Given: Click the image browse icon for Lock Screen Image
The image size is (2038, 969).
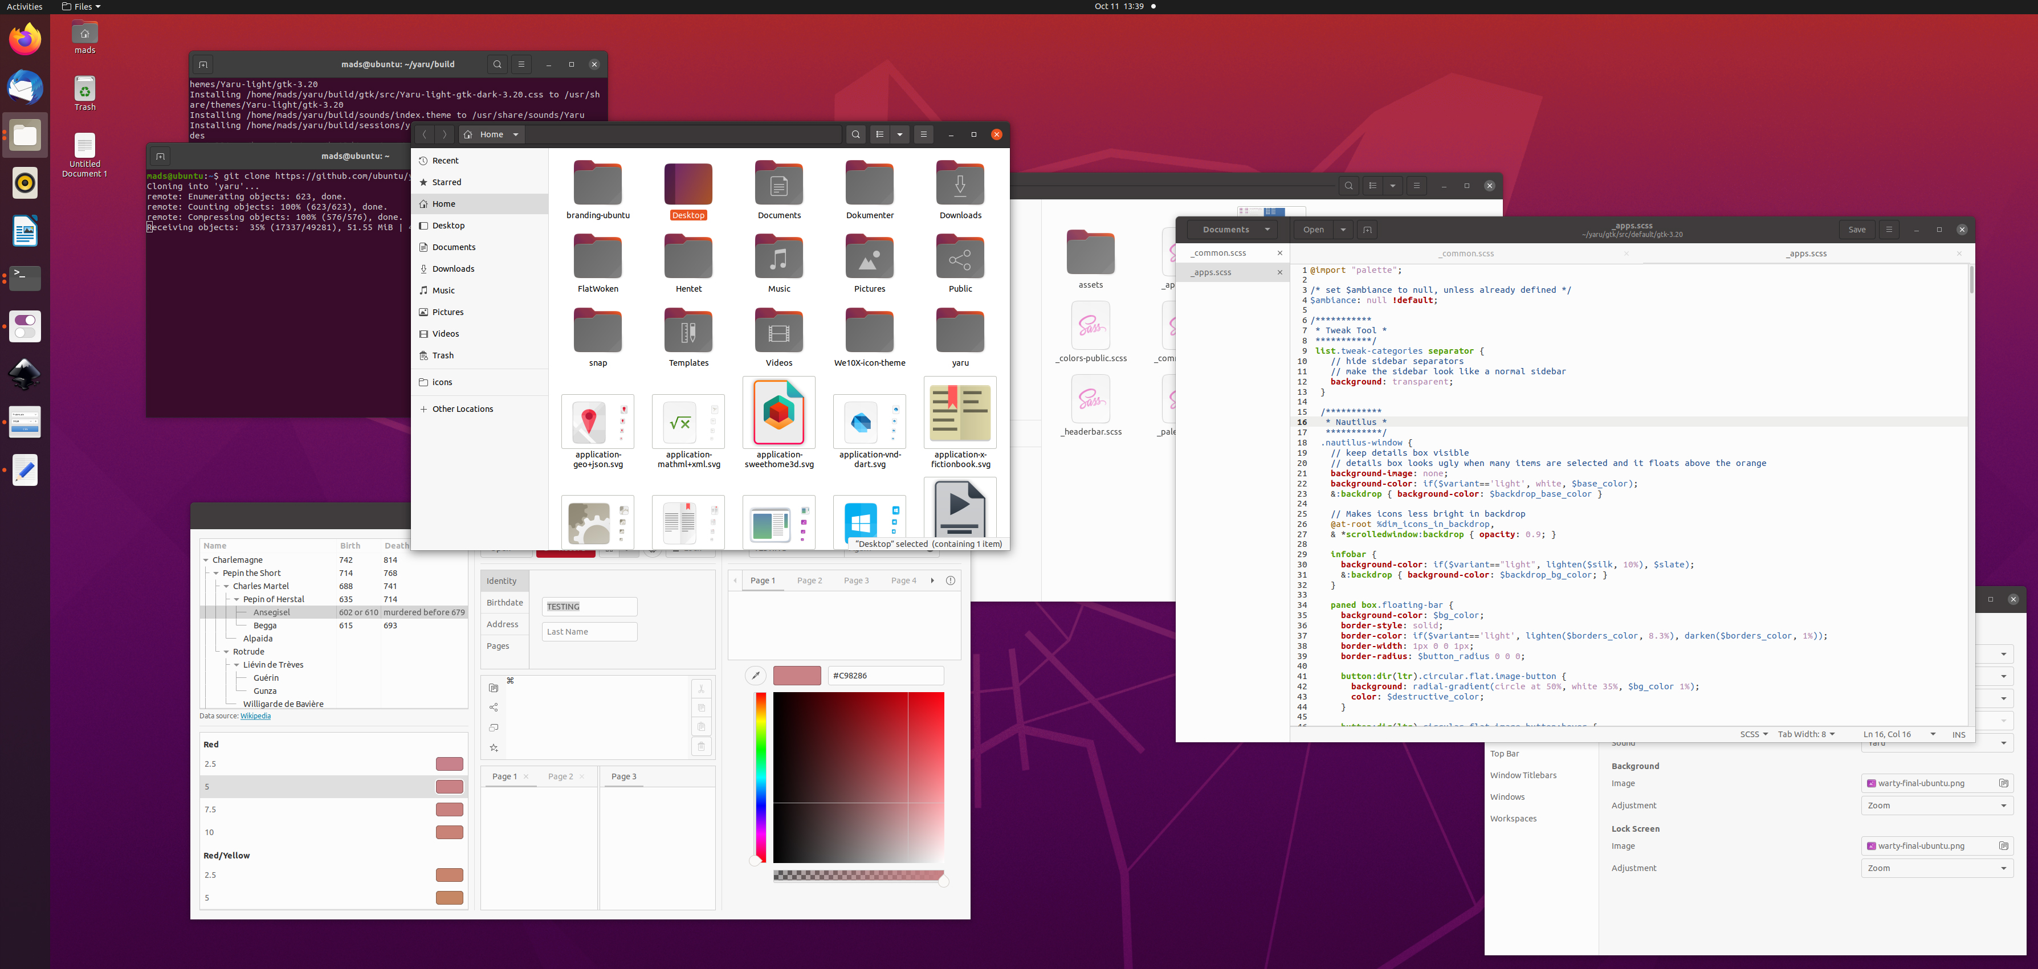Looking at the screenshot, I should (2003, 847).
